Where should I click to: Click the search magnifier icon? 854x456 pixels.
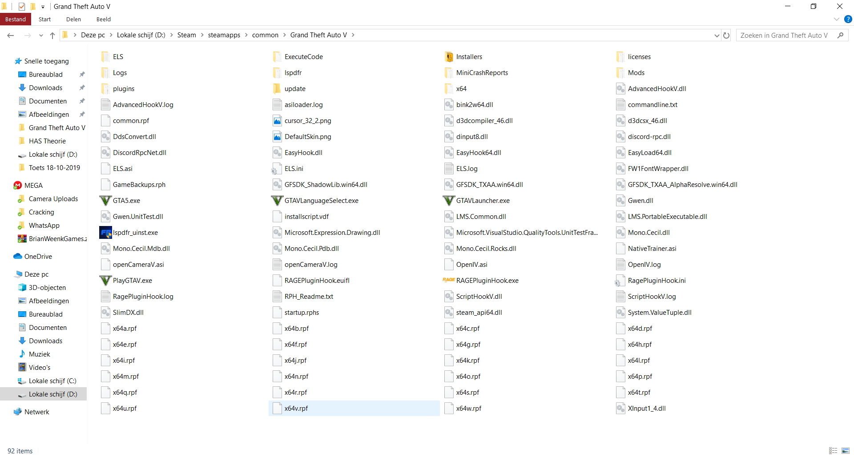(840, 36)
